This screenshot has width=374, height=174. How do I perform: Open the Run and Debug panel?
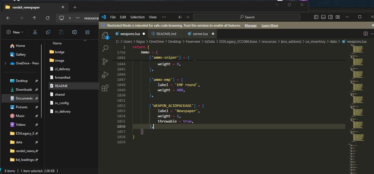tap(105, 75)
